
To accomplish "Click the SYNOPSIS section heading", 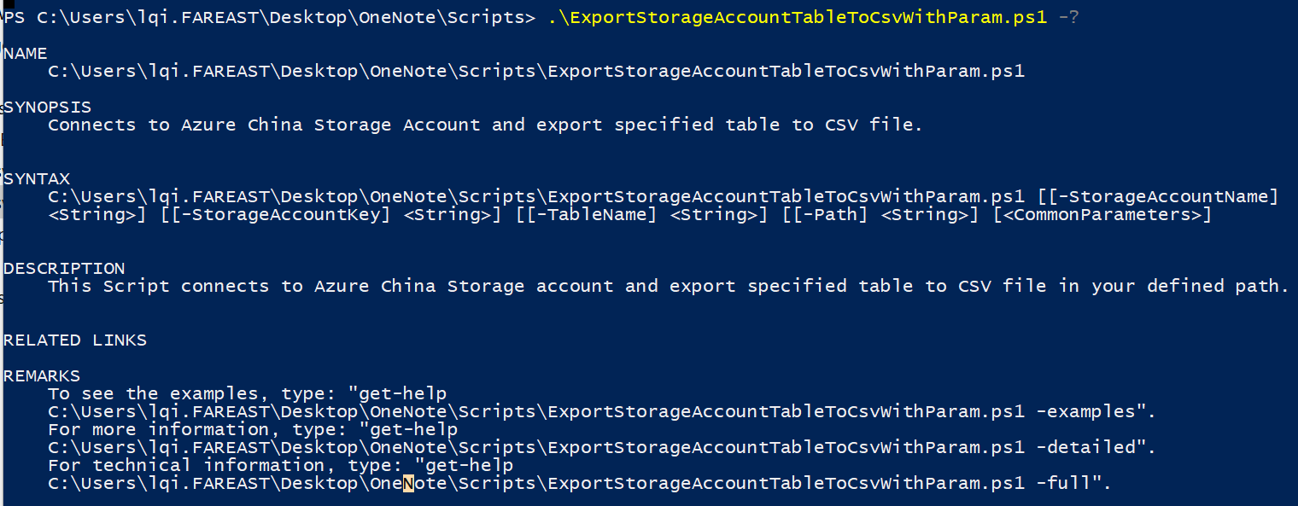I will 48,108.
